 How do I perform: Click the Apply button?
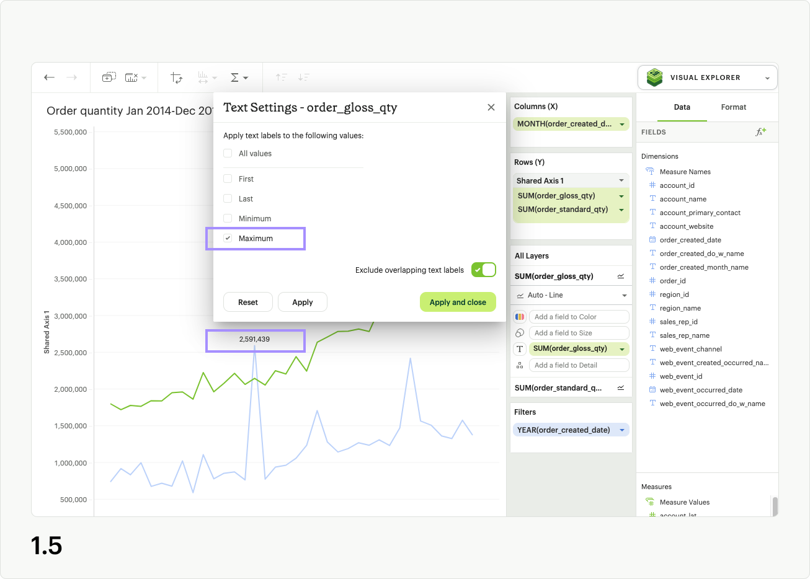[x=303, y=302]
